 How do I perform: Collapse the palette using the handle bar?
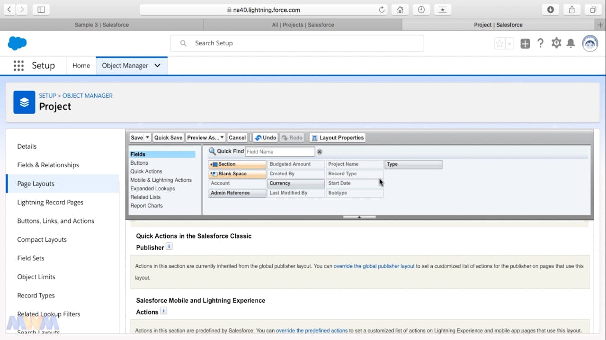359,217
